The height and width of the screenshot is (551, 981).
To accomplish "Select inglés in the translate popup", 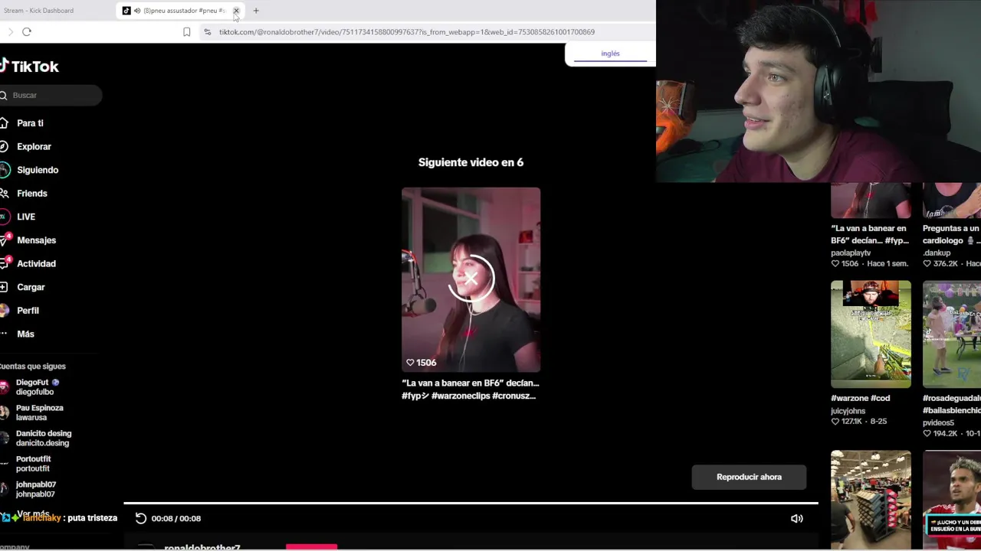I will click(x=610, y=54).
